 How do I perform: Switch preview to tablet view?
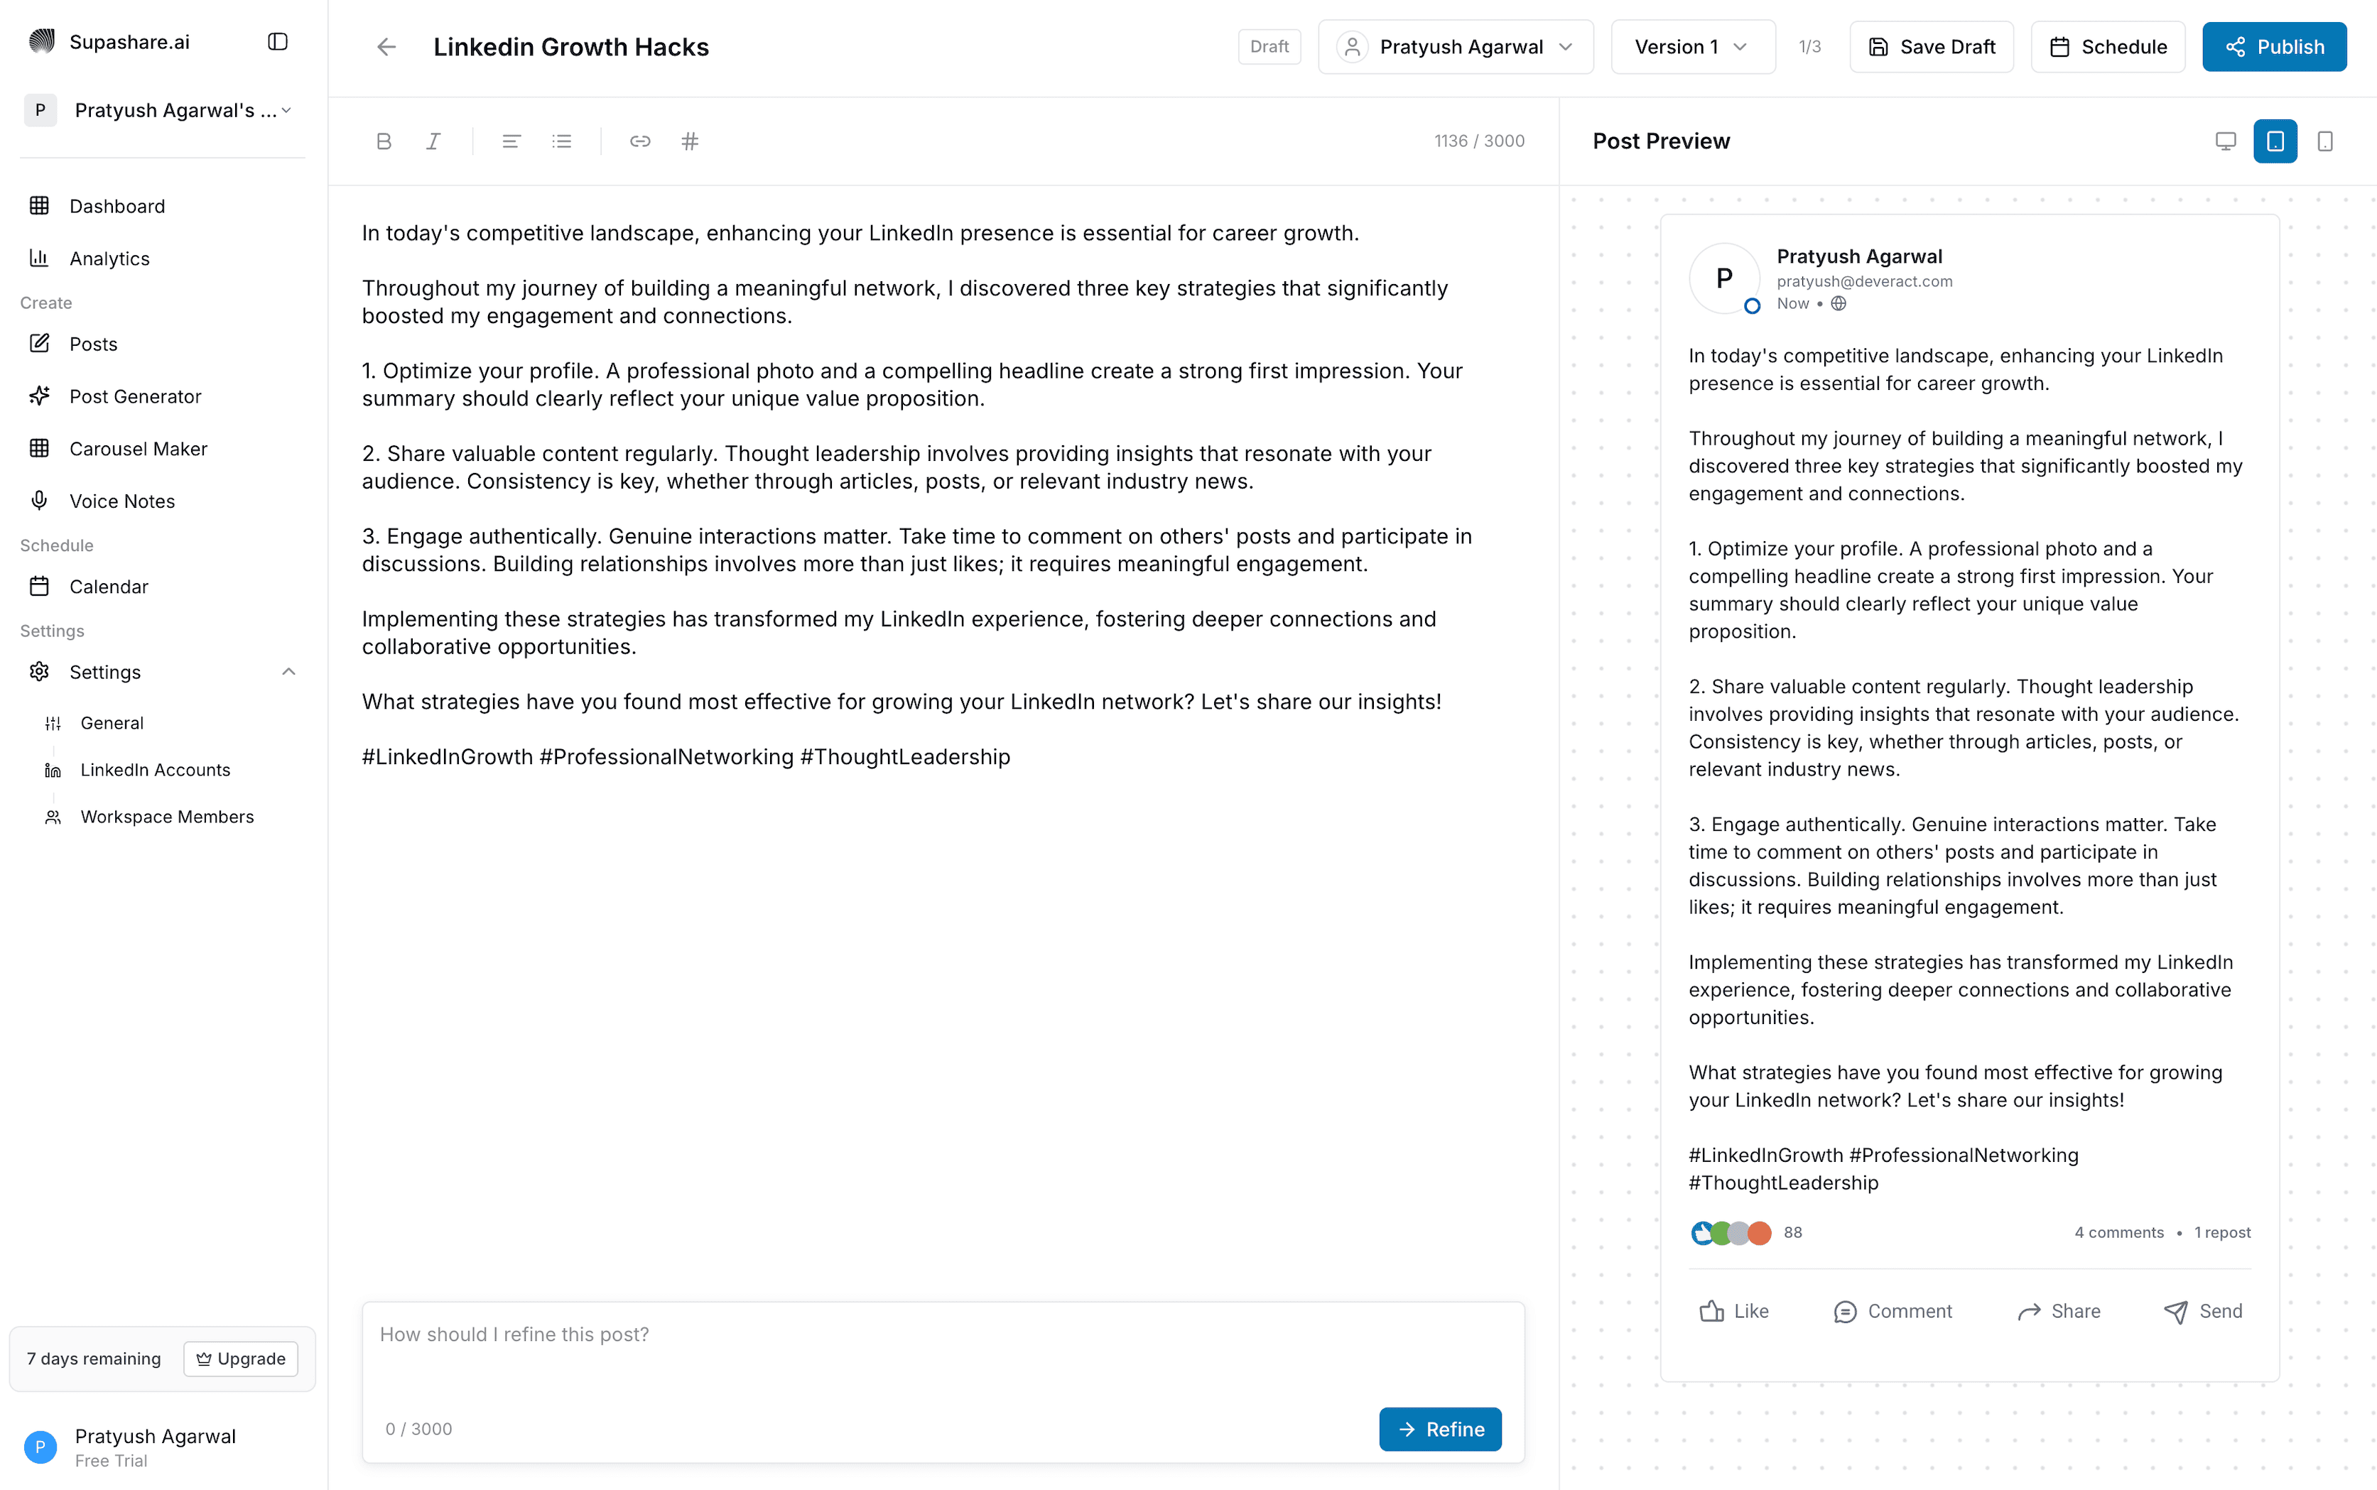[2275, 141]
